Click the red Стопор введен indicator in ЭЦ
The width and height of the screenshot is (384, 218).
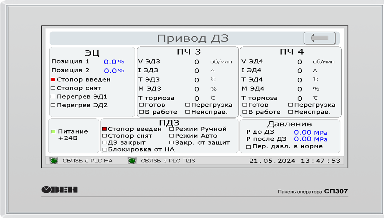click(53, 80)
